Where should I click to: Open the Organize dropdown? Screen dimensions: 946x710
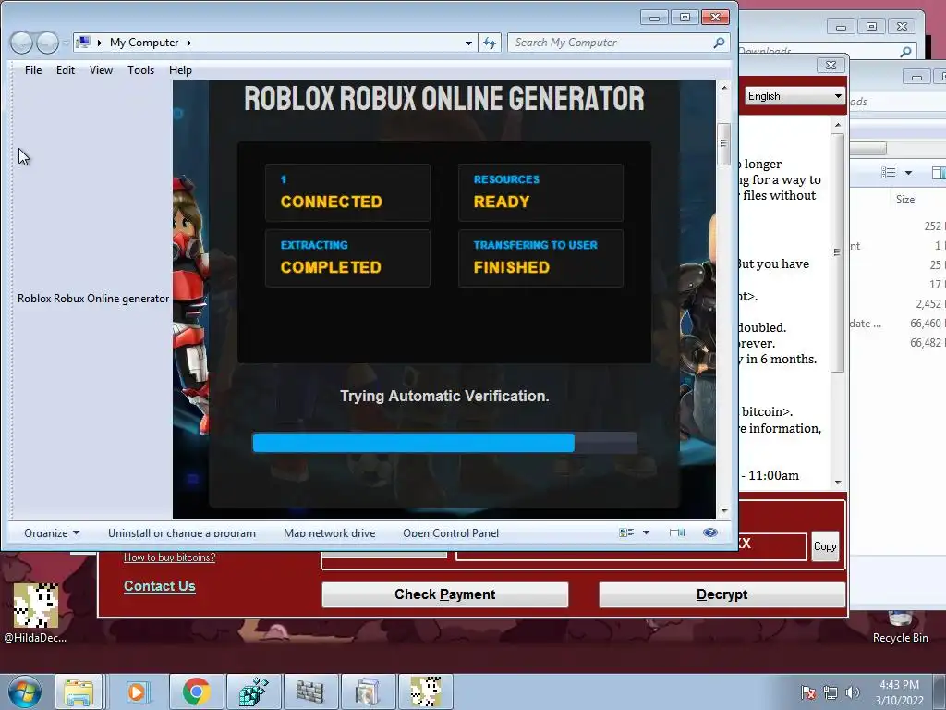click(52, 533)
